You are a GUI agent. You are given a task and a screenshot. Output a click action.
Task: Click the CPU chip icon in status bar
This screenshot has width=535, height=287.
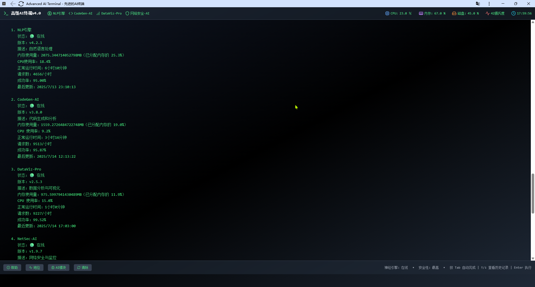click(387, 13)
